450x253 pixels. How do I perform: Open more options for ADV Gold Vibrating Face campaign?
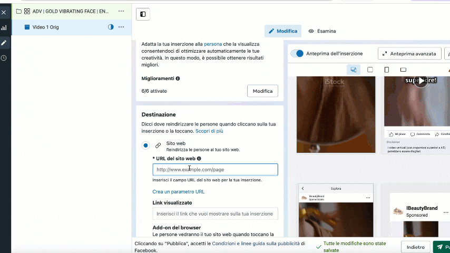121,11
